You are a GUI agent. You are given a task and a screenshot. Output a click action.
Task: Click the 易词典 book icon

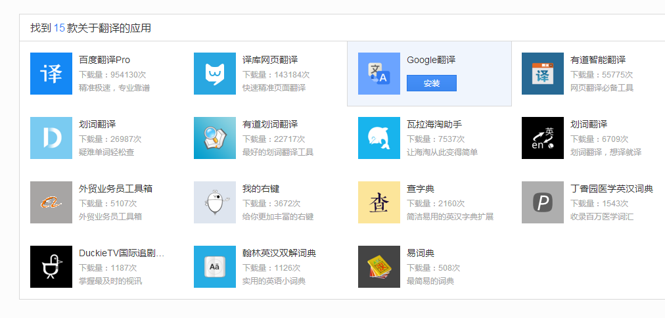379,267
